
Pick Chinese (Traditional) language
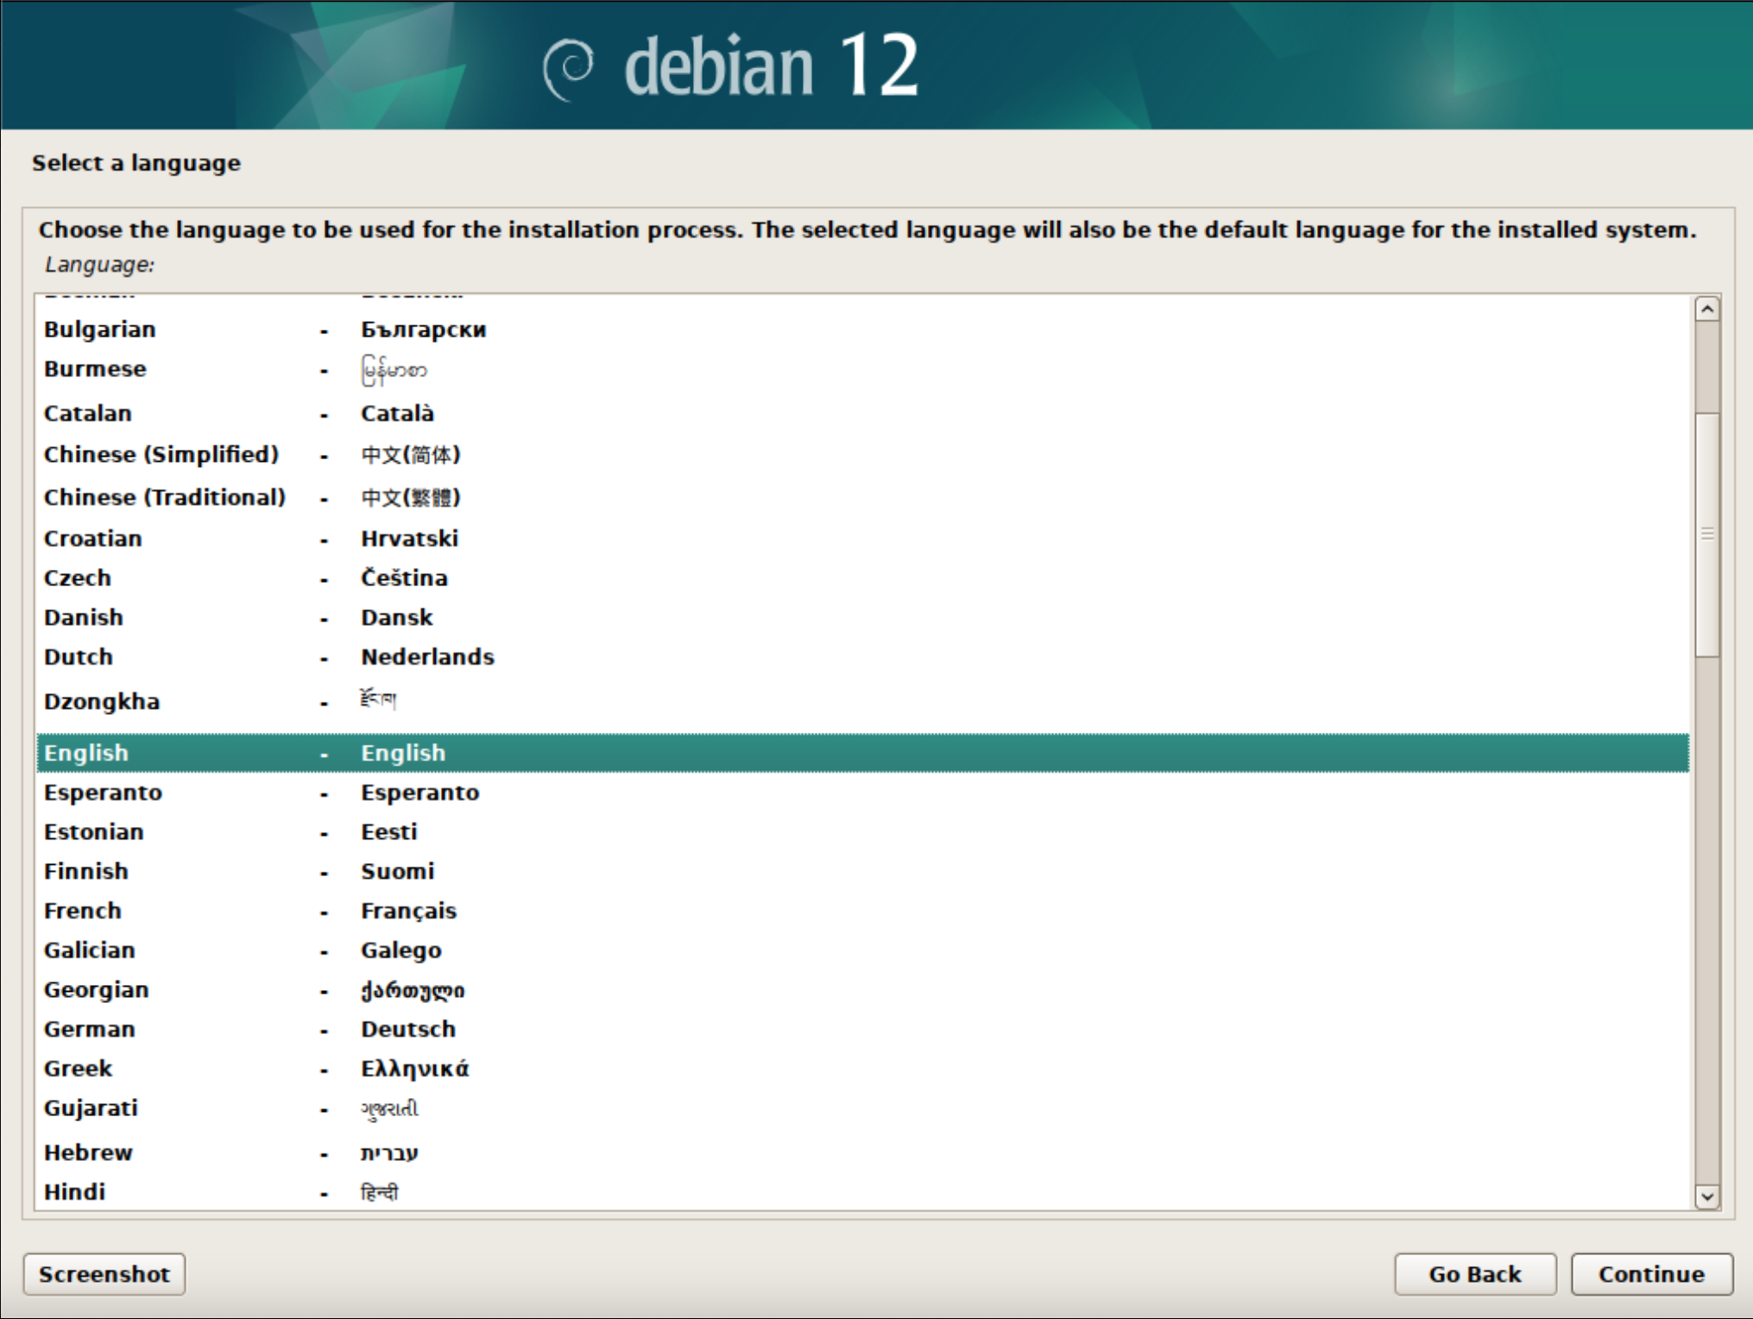tap(165, 497)
